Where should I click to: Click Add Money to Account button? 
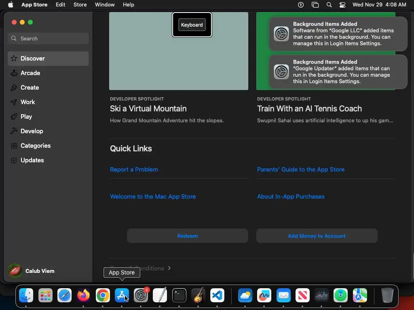pyautogui.click(x=317, y=236)
